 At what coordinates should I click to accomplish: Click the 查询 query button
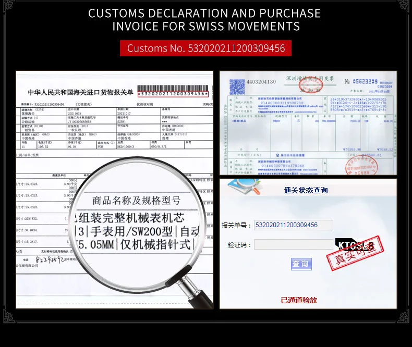point(301,264)
